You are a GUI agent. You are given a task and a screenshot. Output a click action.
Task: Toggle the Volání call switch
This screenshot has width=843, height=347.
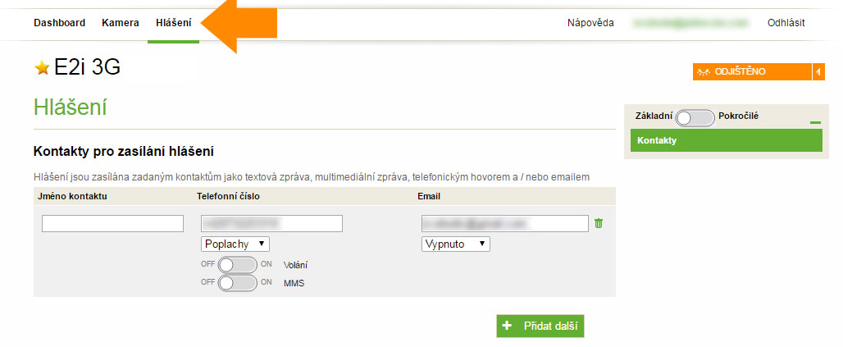238,265
